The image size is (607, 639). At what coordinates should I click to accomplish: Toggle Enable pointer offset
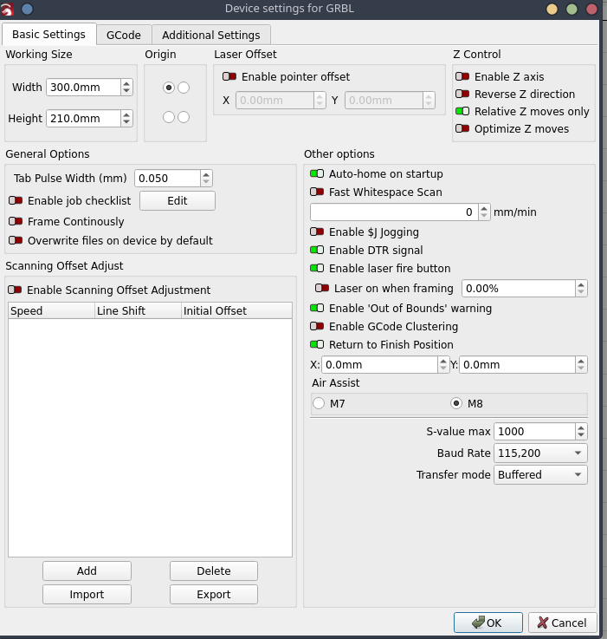coord(229,76)
